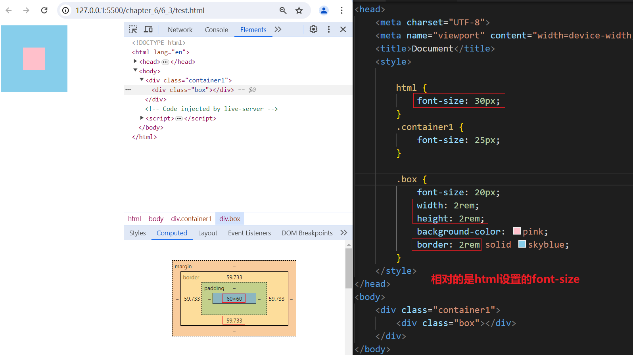Go back to the previous page
633x355 pixels.
click(9, 10)
